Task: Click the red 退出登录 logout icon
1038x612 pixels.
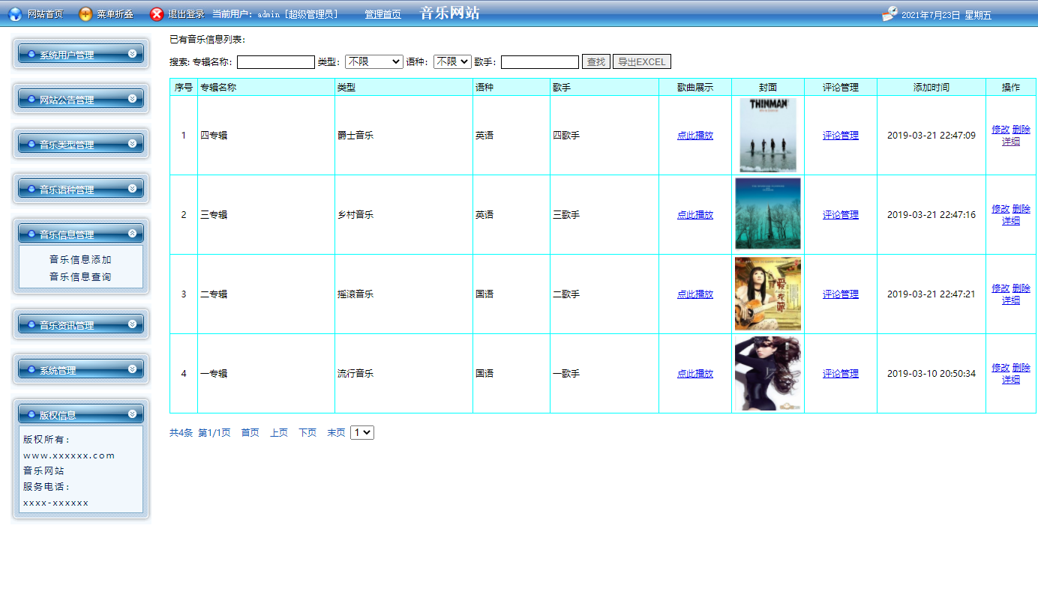Action: [155, 13]
